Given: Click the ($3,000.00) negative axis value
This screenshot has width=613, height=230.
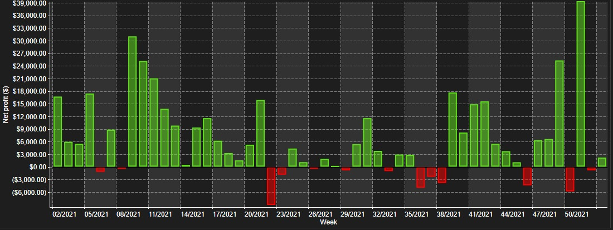Looking at the screenshot, I should (x=30, y=180).
